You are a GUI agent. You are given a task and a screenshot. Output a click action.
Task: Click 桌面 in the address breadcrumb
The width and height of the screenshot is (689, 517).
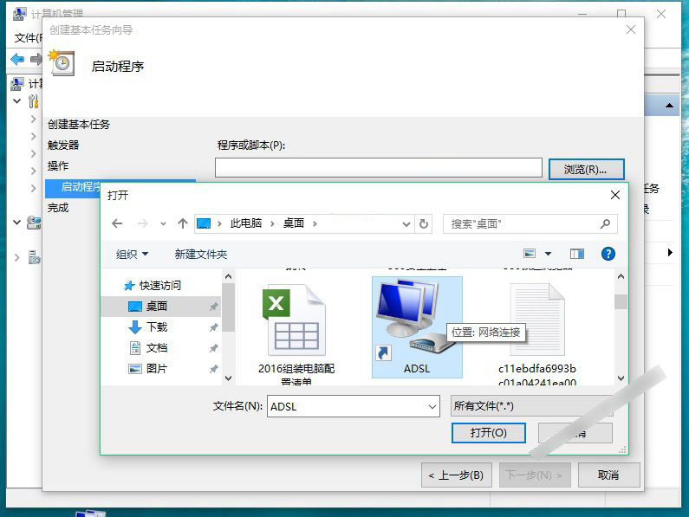click(294, 223)
